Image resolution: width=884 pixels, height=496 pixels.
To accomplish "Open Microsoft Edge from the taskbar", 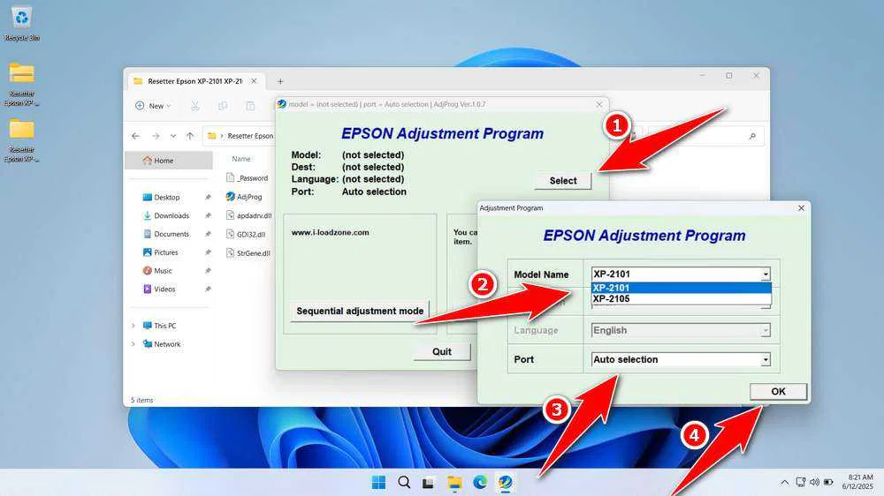I will pos(480,483).
